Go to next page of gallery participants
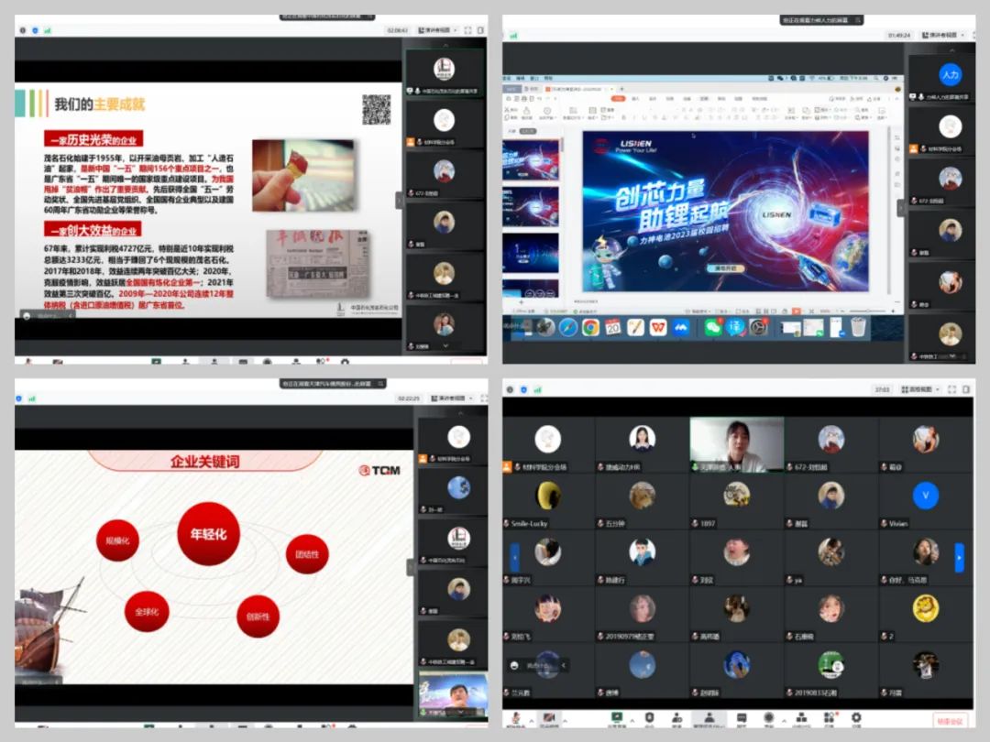990x742 pixels. 959,557
